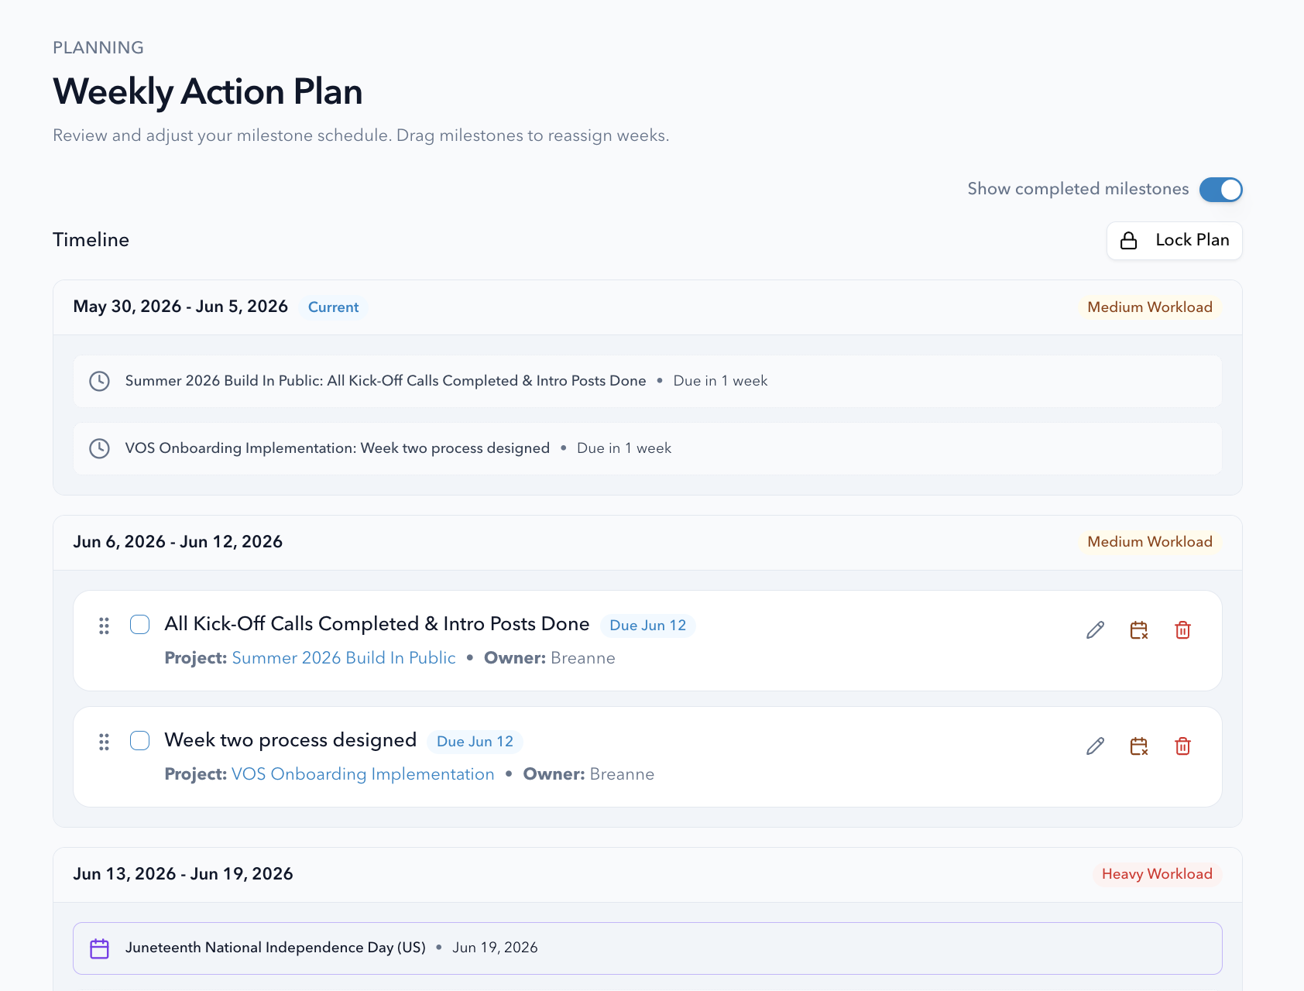This screenshot has width=1304, height=991.
Task: Open the VOS Onboarding Implementation project link
Action: tap(363, 774)
